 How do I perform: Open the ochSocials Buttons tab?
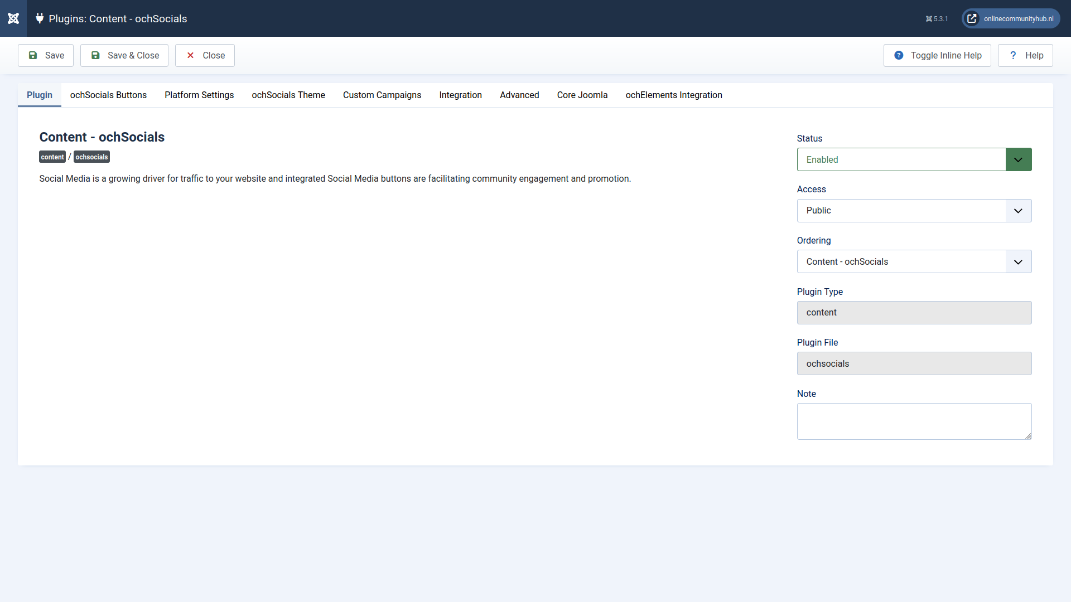point(108,95)
